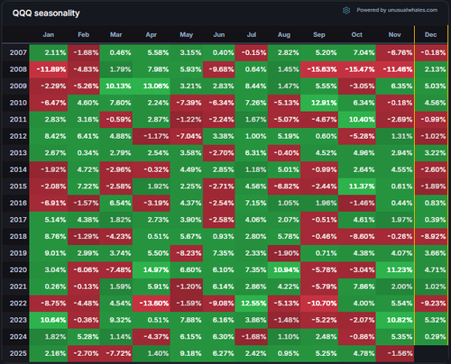Click the 2020 Nov cell 11.23%
The height and width of the screenshot is (364, 451).
click(x=395, y=270)
